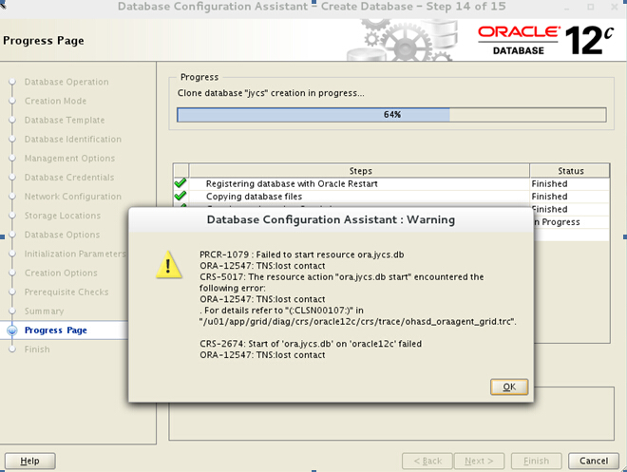Select the active Progress Page step

click(56, 330)
